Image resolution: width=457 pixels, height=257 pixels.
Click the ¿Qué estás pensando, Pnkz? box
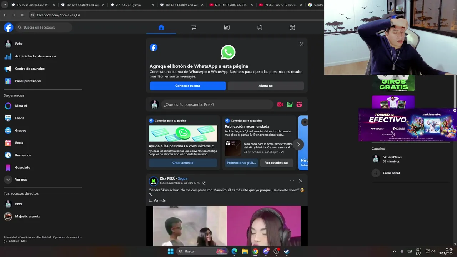(217, 105)
